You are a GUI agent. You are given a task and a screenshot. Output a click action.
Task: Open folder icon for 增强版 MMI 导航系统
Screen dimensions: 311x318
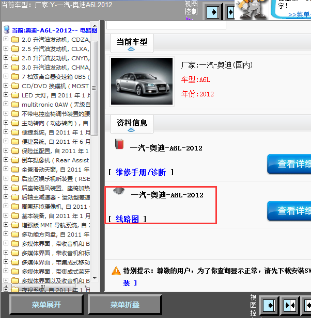[x=15, y=225]
